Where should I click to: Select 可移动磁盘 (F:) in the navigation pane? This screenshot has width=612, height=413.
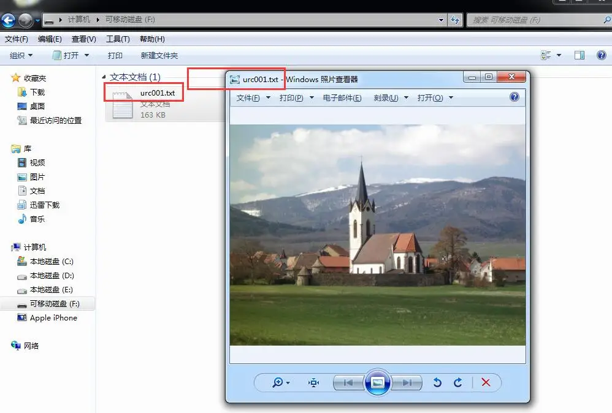[x=48, y=304]
